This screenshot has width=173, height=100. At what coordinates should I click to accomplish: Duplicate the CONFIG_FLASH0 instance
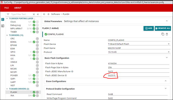click(x=163, y=34)
